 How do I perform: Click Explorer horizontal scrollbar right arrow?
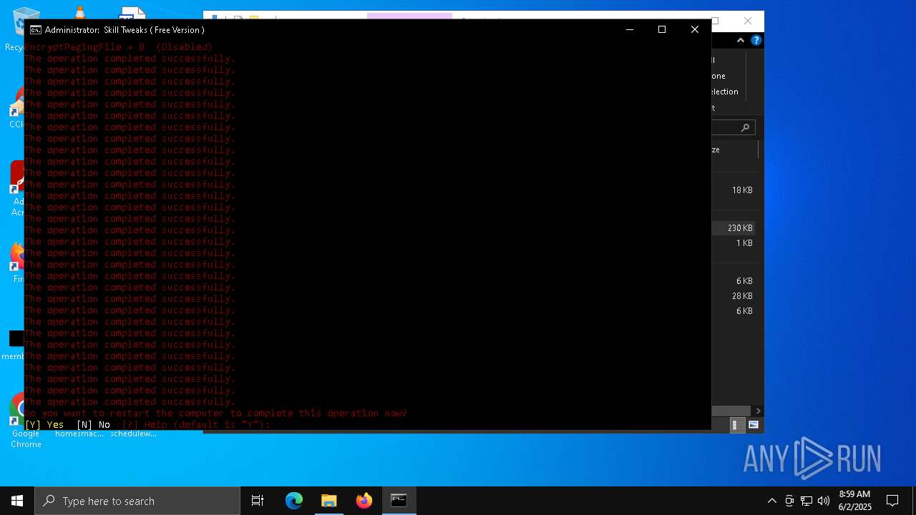tap(759, 411)
